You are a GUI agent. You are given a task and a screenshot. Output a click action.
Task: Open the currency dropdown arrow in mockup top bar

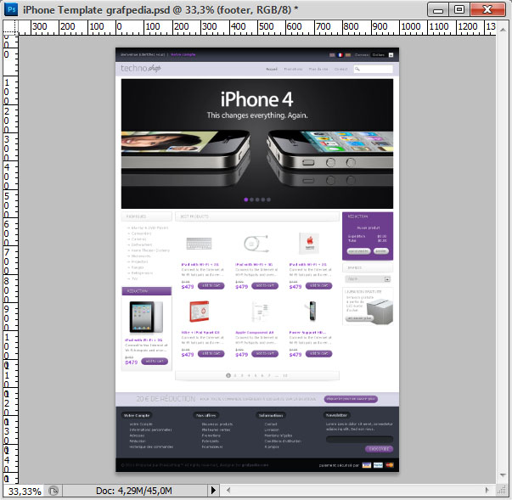391,55
